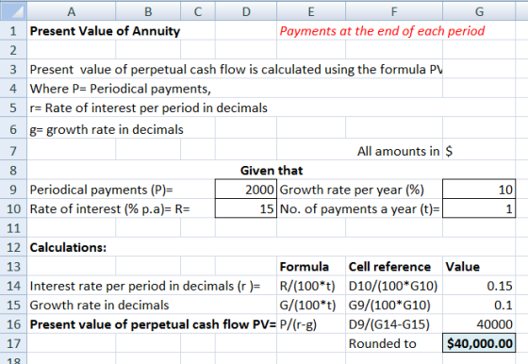Click 'g= growth rate in decimals' cell
The image size is (528, 364).
107,129
